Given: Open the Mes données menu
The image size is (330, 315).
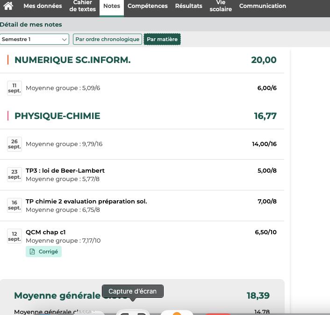Looking at the screenshot, I should [x=43, y=6].
